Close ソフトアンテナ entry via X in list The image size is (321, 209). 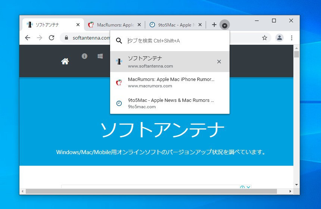point(219,62)
